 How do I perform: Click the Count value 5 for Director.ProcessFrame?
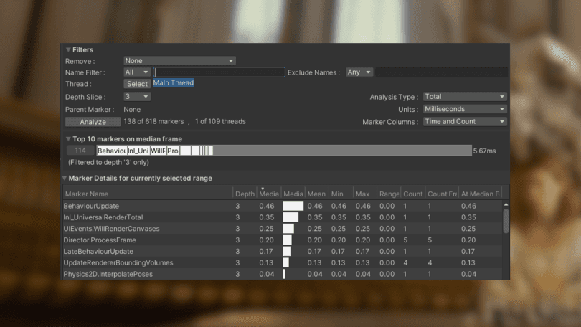point(405,240)
